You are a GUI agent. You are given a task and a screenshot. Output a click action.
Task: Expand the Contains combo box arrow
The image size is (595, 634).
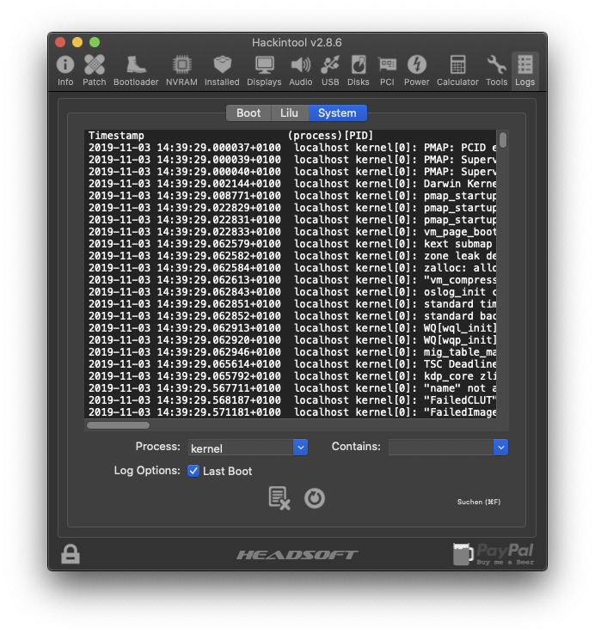[500, 448]
